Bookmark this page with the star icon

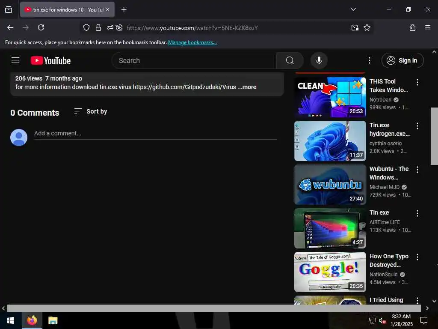[367, 27]
